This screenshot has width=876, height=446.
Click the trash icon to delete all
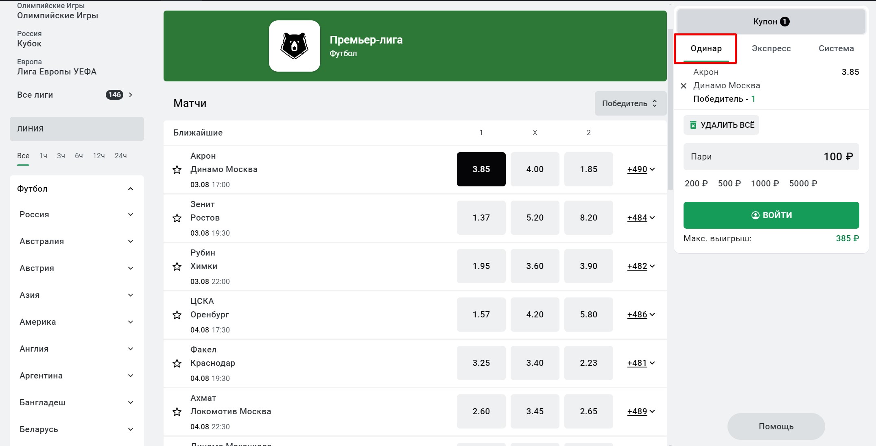(x=693, y=125)
